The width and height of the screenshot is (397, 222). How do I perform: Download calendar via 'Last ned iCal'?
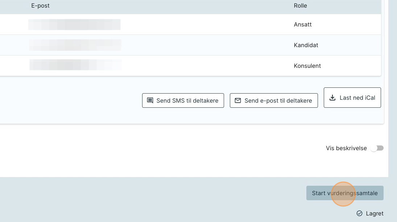(x=352, y=98)
